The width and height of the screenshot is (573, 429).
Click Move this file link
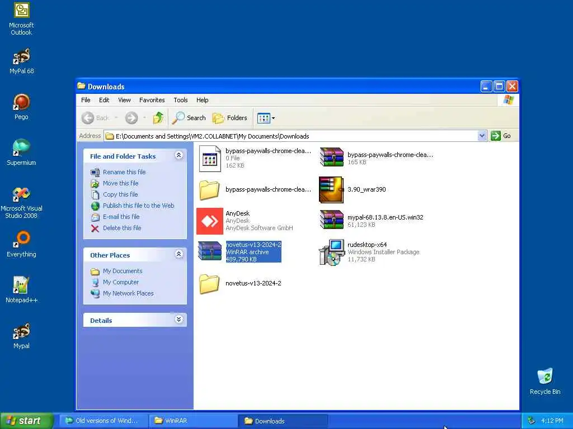point(121,183)
